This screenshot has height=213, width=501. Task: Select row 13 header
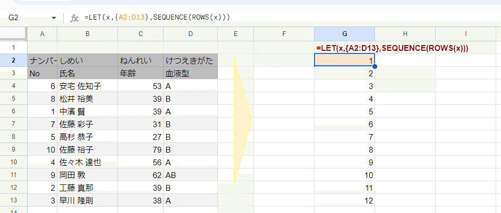pos(13,201)
